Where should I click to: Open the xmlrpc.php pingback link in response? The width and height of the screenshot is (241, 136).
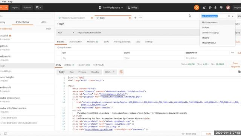pos(120,97)
